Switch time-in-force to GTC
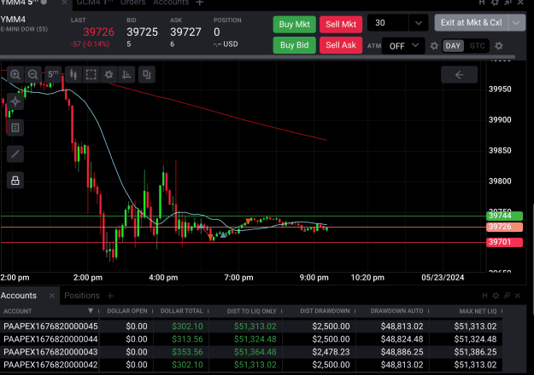Screen dimensions: 534x375 pos(477,46)
